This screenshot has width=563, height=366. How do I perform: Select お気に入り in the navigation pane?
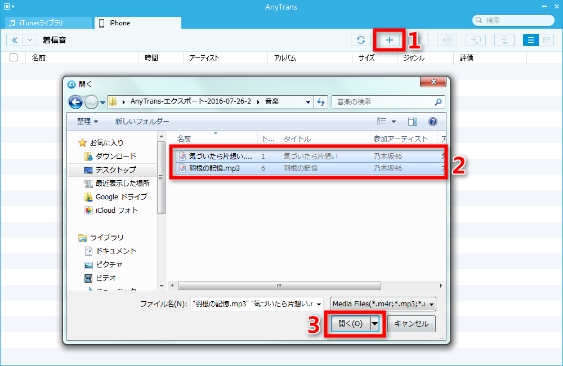pyautogui.click(x=101, y=142)
